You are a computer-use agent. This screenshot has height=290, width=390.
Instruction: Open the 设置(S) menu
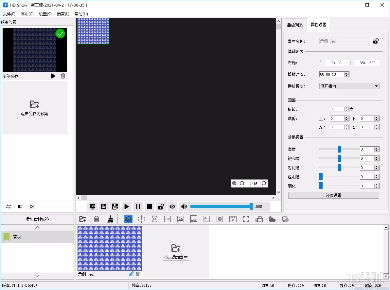[x=45, y=14]
